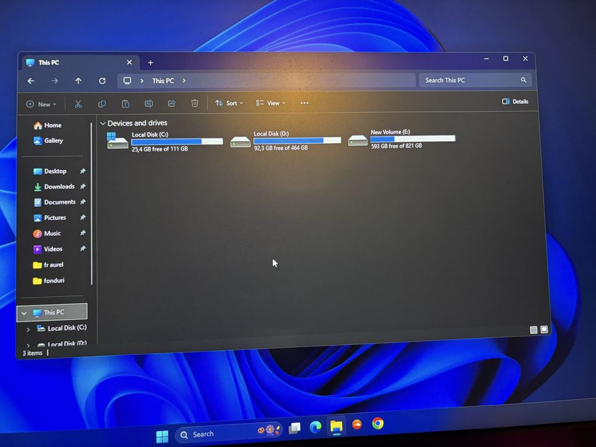This screenshot has height=447, width=596.
Task: Refresh the This PC view
Action: tap(102, 81)
